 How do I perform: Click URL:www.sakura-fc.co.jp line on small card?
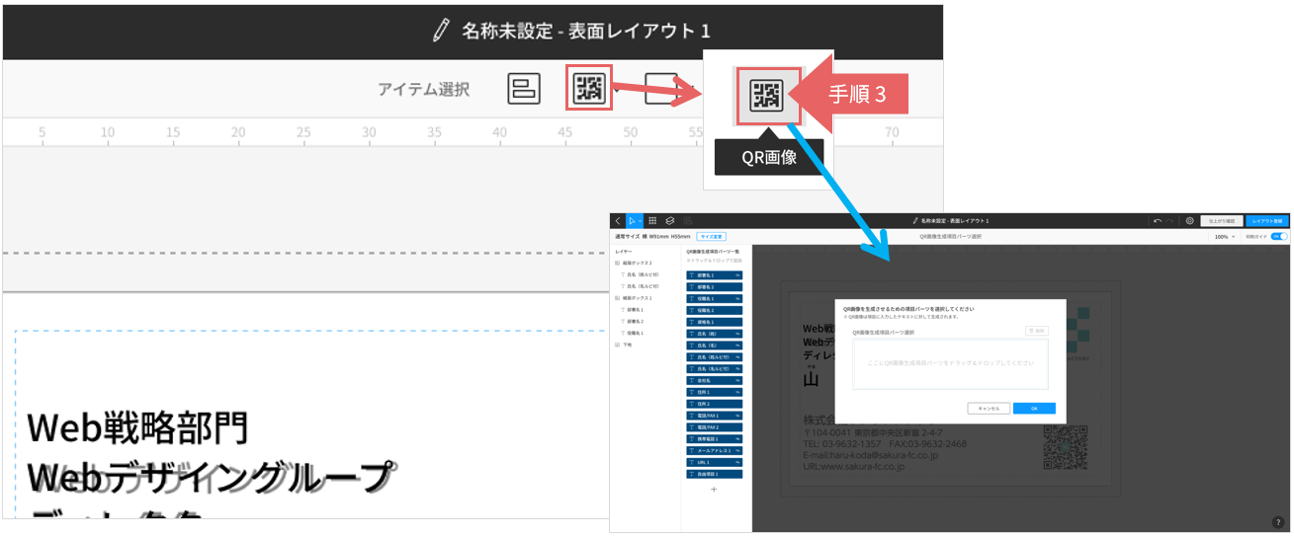pyautogui.click(x=853, y=466)
